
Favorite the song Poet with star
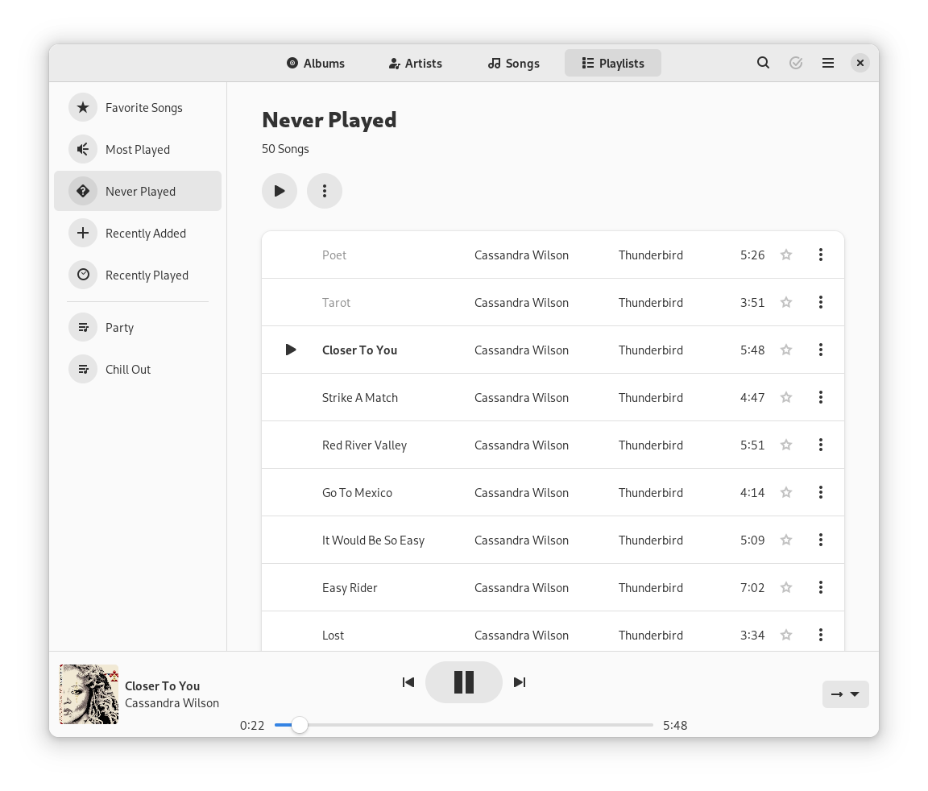(786, 255)
